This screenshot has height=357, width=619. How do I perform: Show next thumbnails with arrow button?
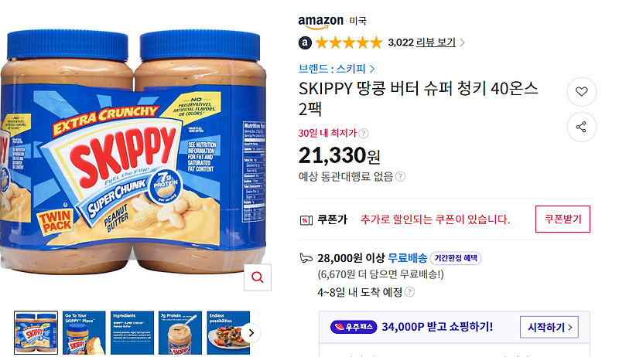(x=251, y=333)
